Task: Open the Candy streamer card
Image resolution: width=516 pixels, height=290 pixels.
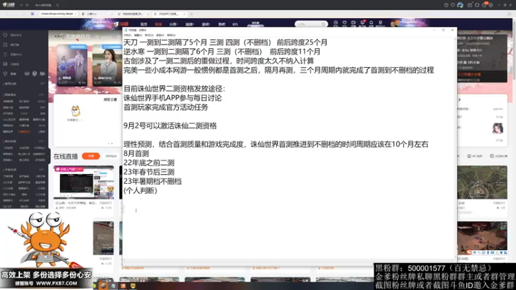Action: click(x=107, y=65)
